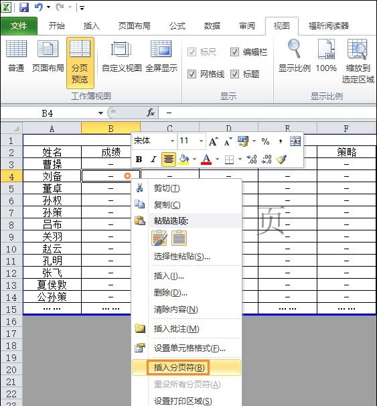Apply accounting number format in mini toolbar

click(x=243, y=141)
